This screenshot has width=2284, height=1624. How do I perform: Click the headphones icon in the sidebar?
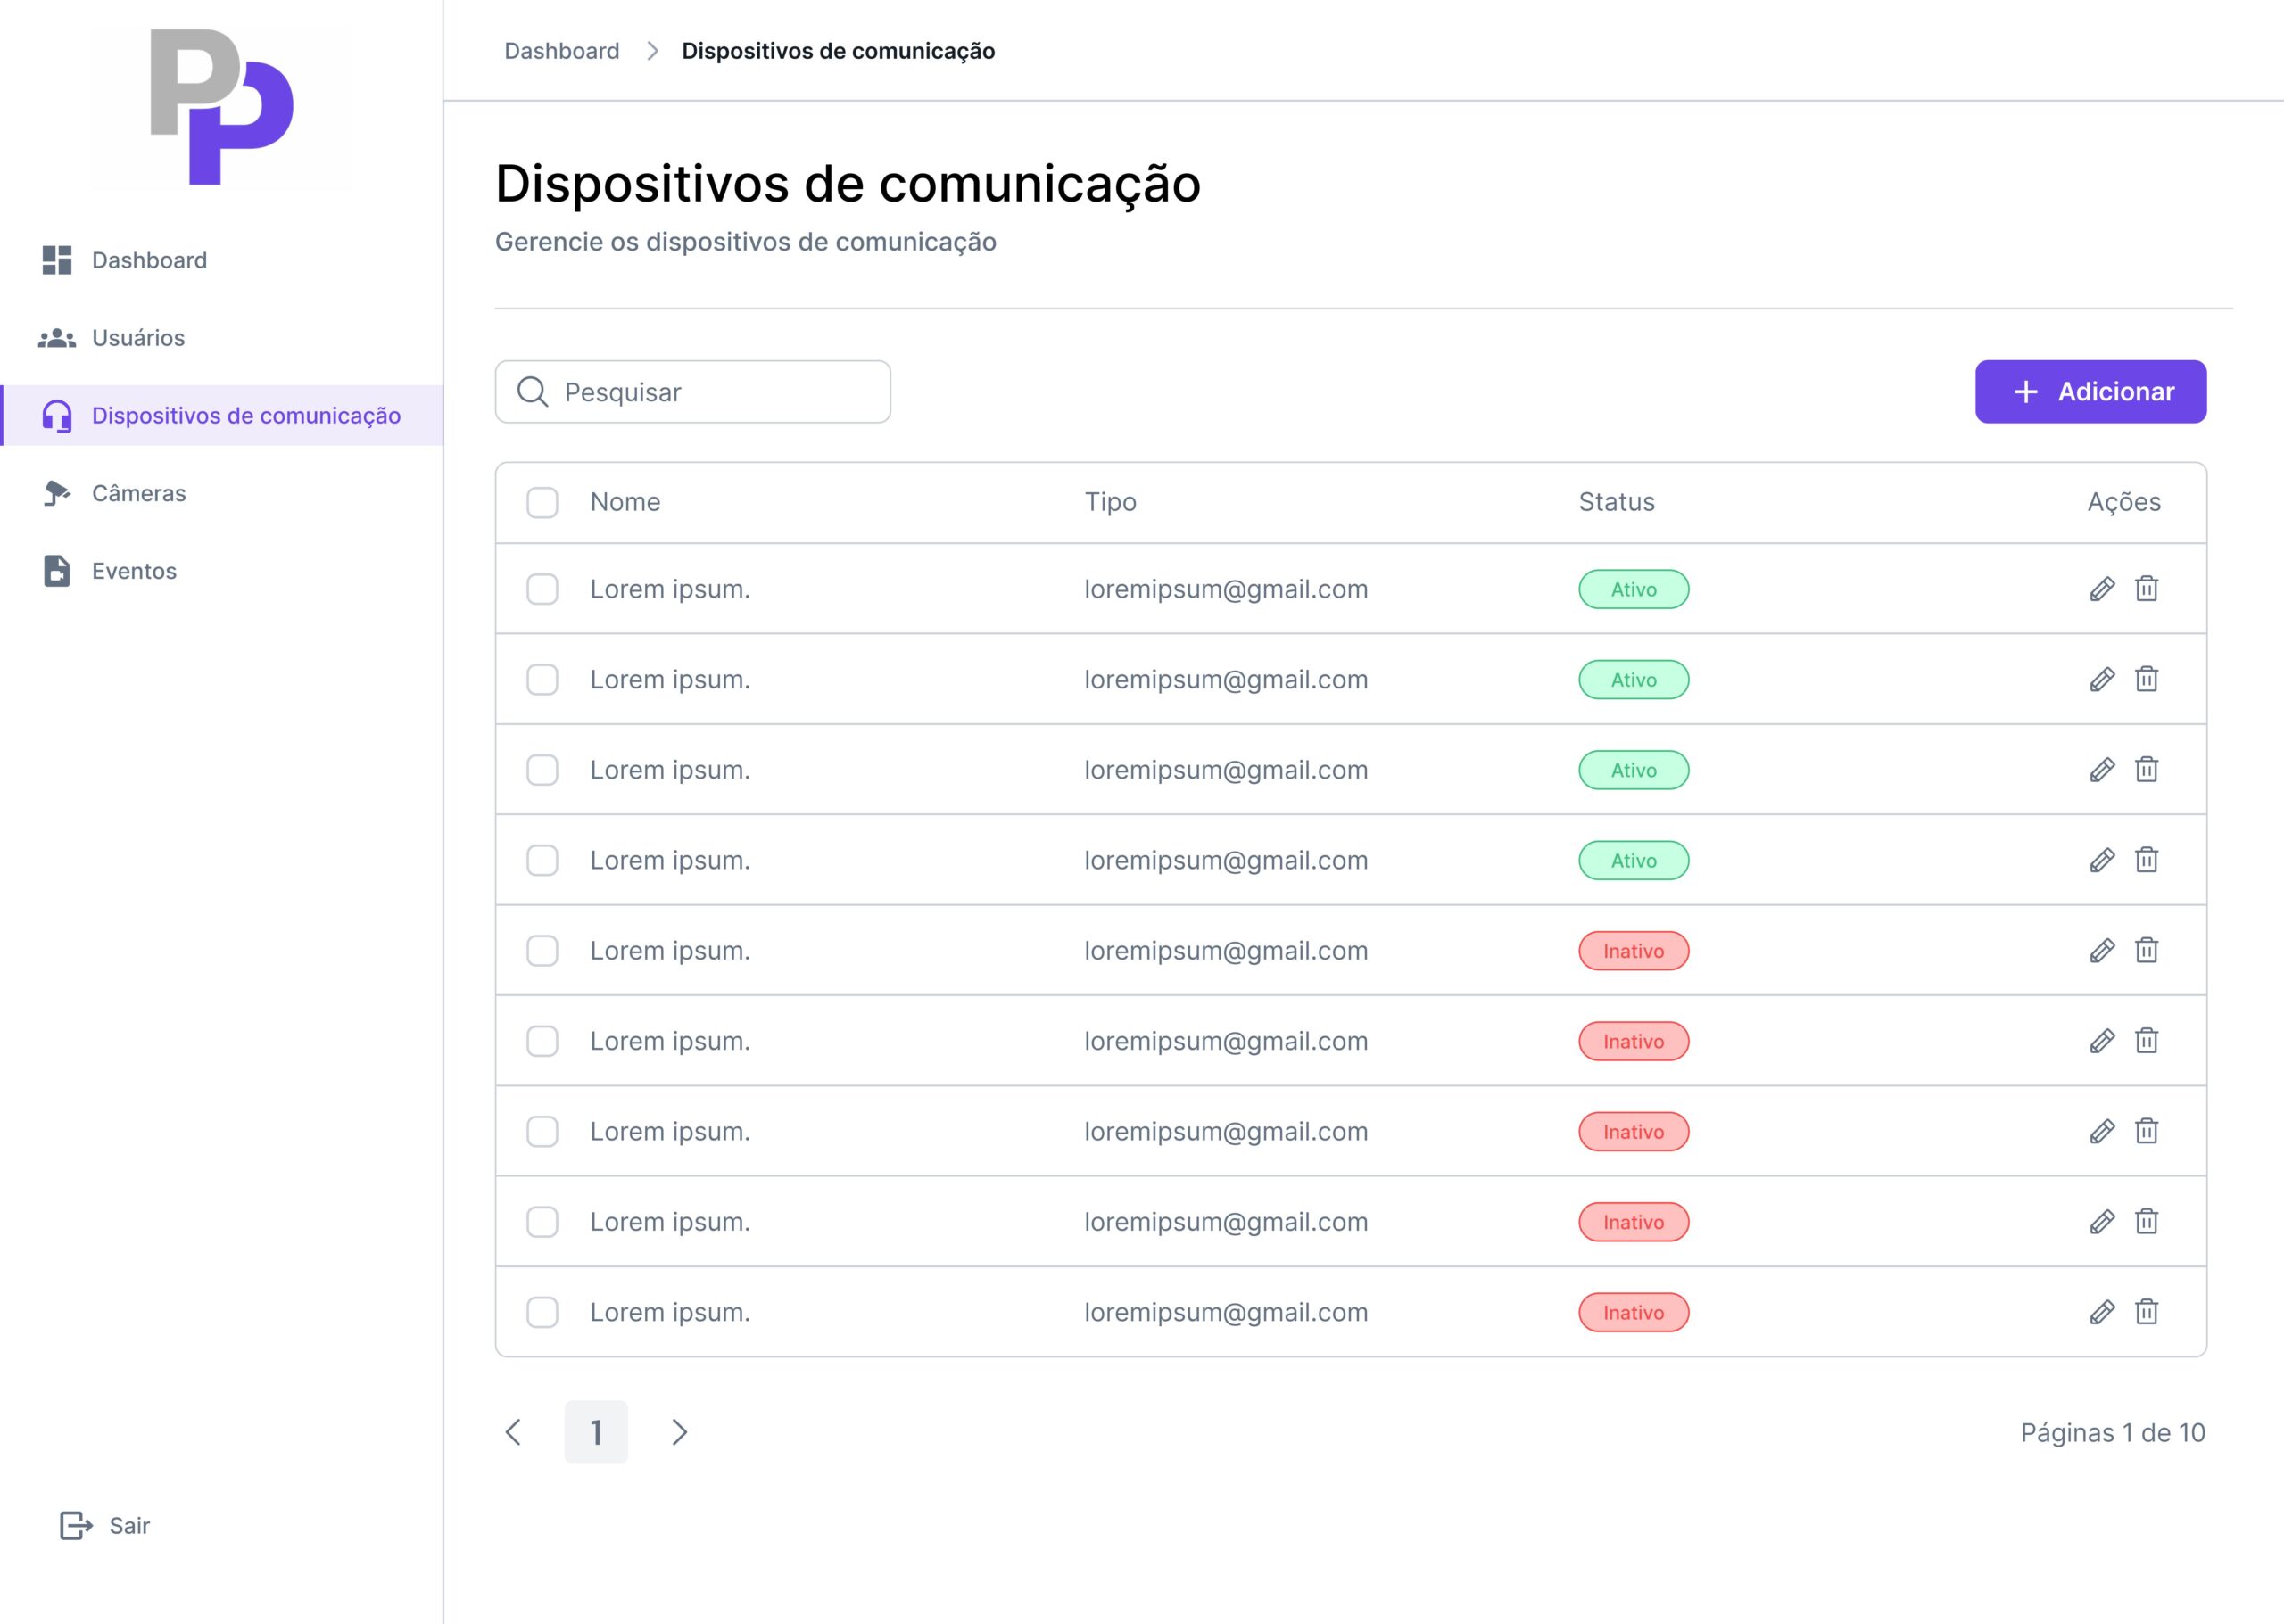click(57, 416)
